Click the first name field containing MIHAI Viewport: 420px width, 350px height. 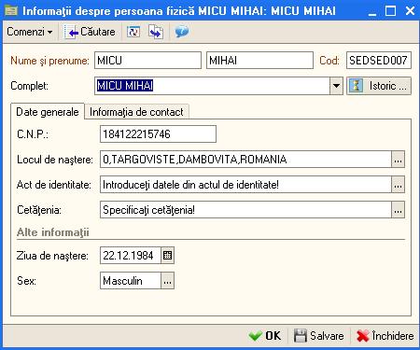pyautogui.click(x=259, y=60)
